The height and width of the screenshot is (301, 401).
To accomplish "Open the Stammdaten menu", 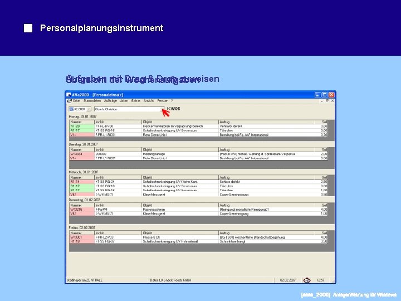I will pyautogui.click(x=92, y=101).
